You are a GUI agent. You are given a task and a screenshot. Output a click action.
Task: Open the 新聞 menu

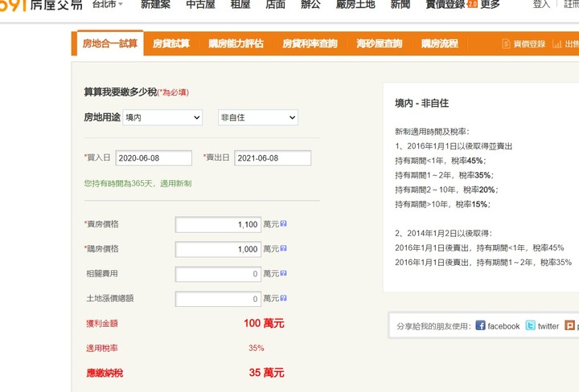(400, 5)
